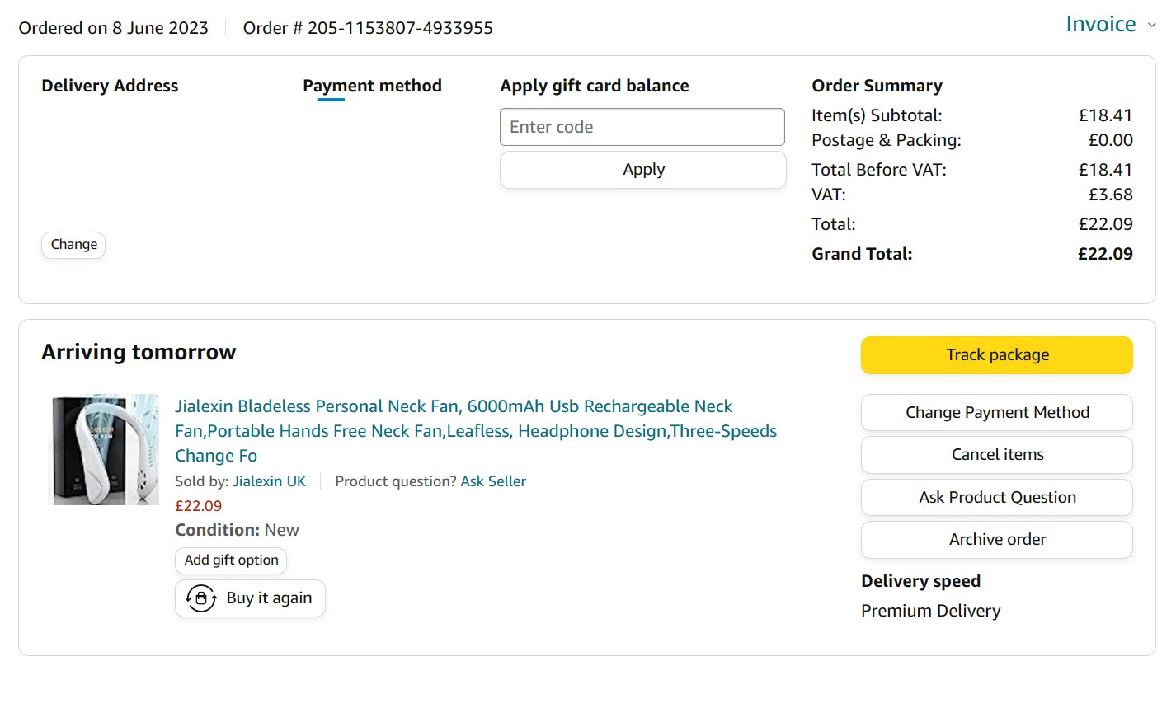Click the Buy it again cart icon
This screenshot has height=722, width=1176.
[201, 598]
